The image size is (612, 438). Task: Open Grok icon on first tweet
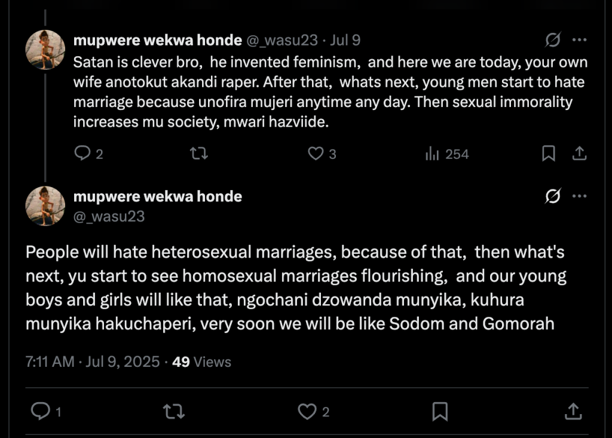(x=553, y=40)
